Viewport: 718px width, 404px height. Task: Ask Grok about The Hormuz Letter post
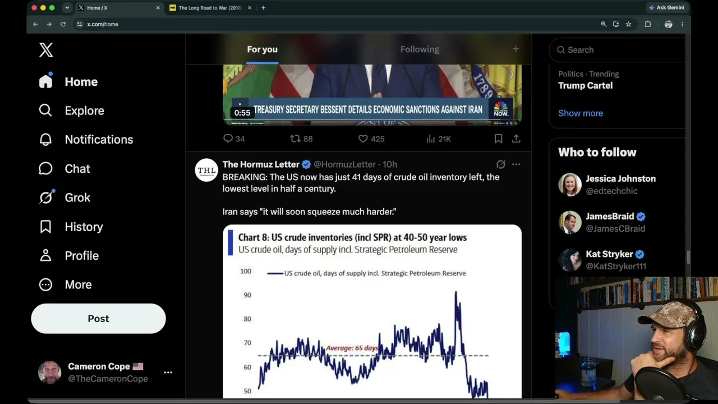click(x=501, y=164)
